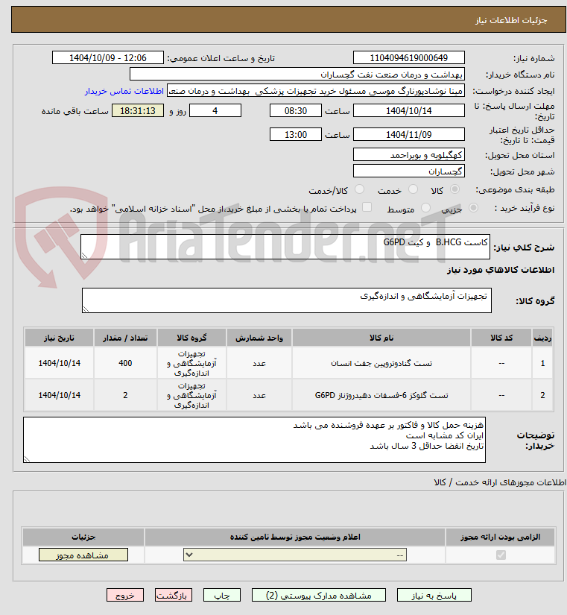Click تاریخ نیاز column header
This screenshot has width=567, height=615.
59,338
